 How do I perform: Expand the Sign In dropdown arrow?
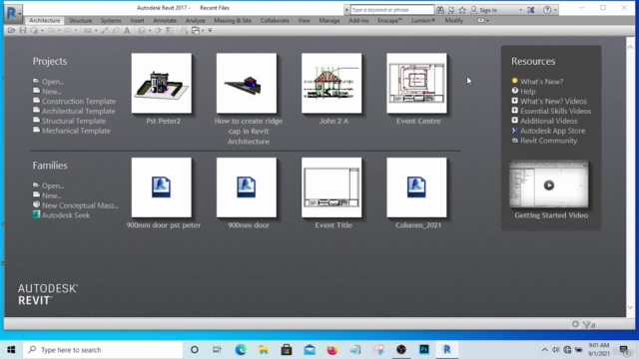(x=520, y=10)
